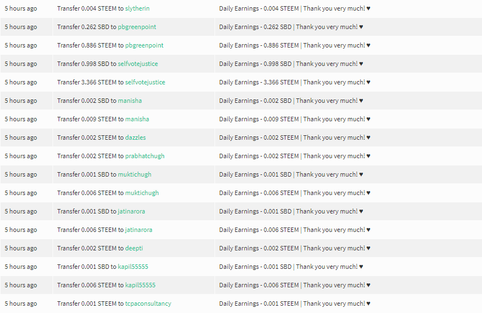This screenshot has width=482, height=313.
Task: Open muktichugh link in 0.001 SBD transfer
Action: point(135,174)
